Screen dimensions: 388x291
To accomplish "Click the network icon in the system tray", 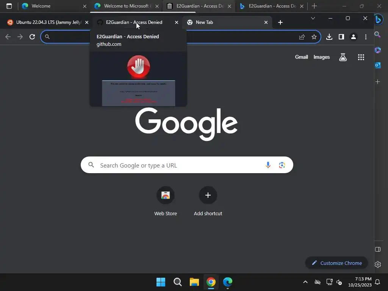I will 329,282.
